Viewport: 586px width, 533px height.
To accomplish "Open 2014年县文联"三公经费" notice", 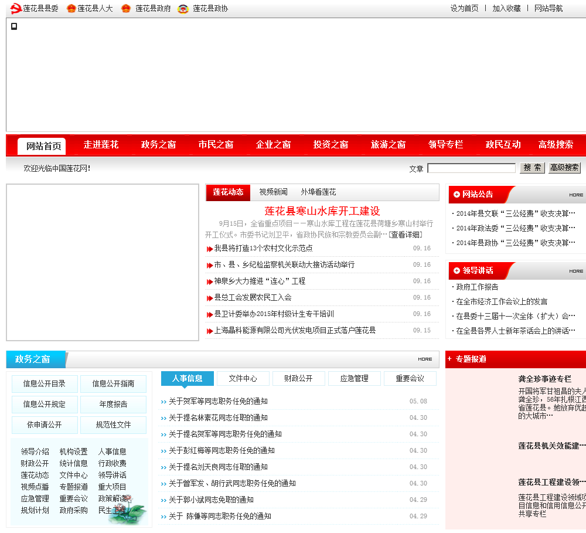I will point(516,213).
